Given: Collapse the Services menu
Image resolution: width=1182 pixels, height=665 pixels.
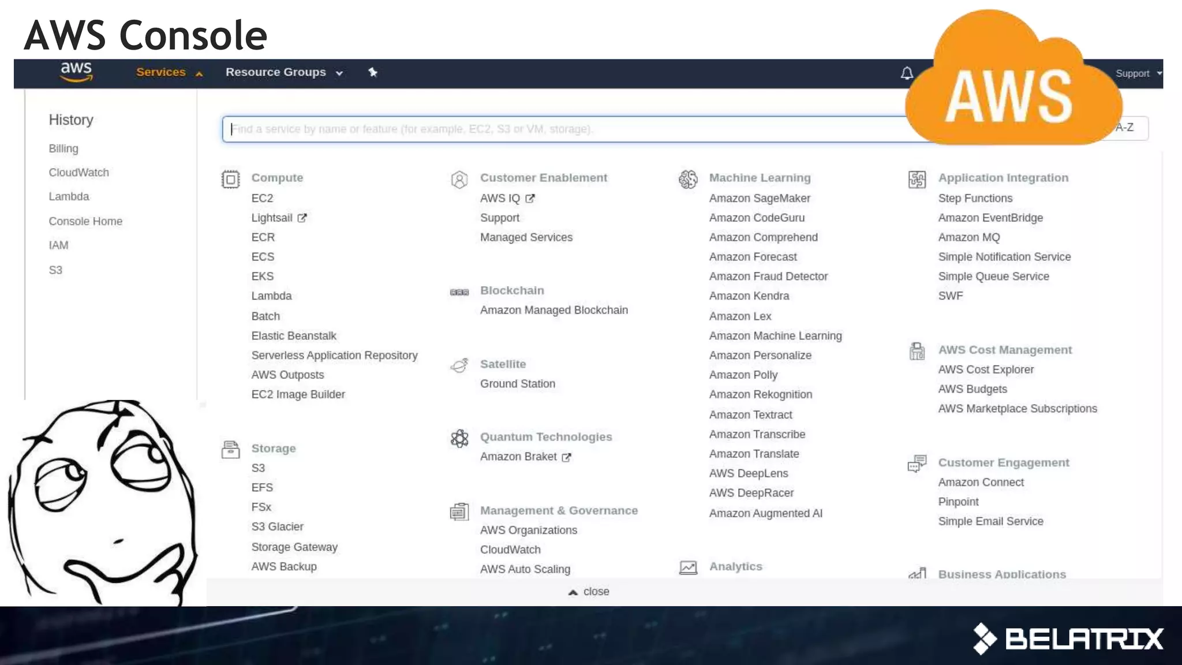Looking at the screenshot, I should 170,72.
